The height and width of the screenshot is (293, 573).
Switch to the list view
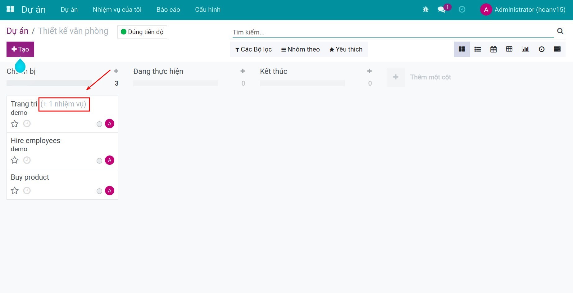(477, 49)
